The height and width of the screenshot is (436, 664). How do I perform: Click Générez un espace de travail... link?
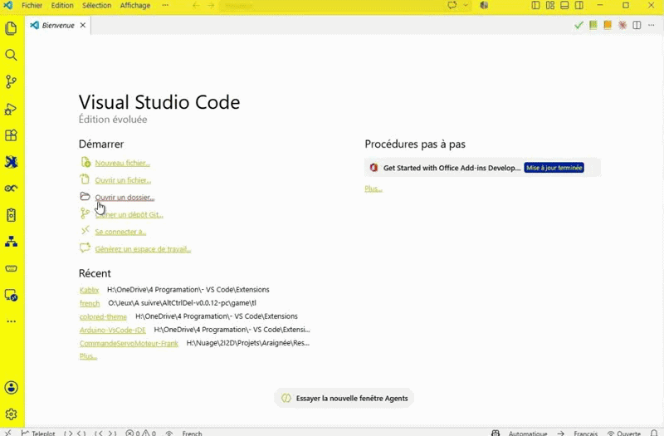(x=143, y=249)
